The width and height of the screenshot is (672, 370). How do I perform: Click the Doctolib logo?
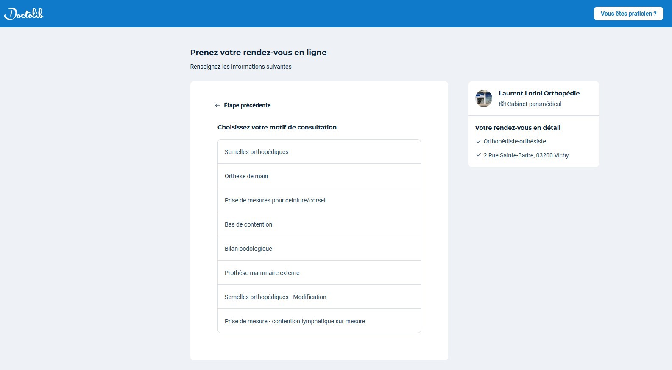pos(24,14)
